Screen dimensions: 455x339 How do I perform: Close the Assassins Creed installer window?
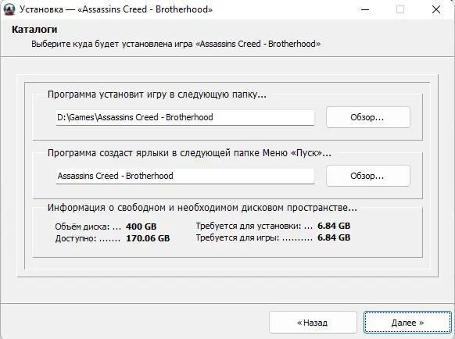pos(436,9)
